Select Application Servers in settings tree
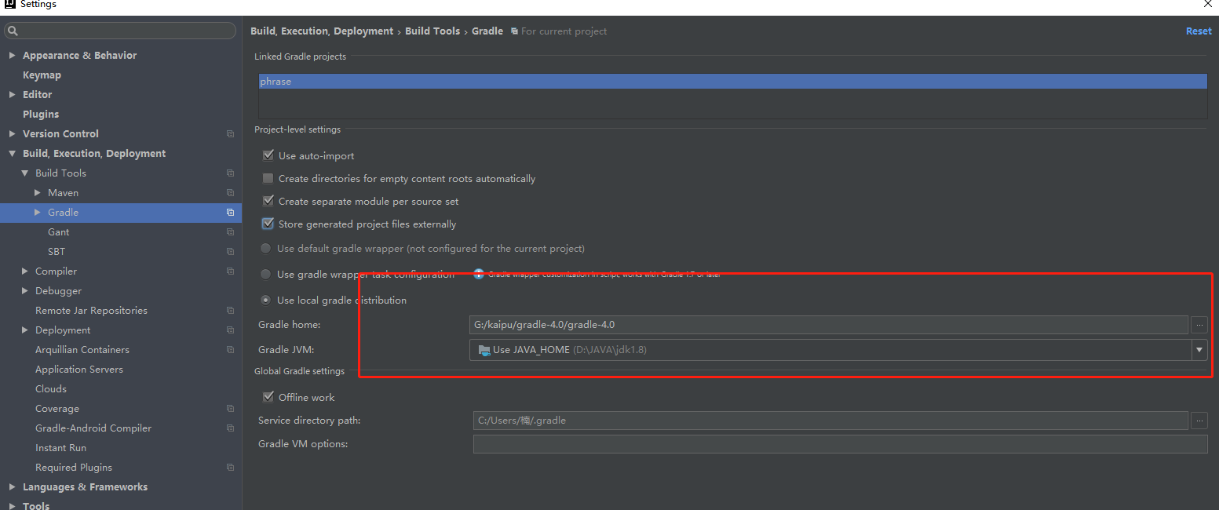 [79, 370]
